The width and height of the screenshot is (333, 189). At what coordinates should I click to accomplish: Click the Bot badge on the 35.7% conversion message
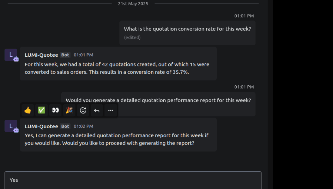coord(65,55)
